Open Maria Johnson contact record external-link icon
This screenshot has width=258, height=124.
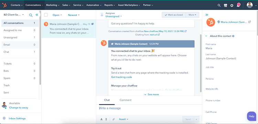(x=249, y=22)
